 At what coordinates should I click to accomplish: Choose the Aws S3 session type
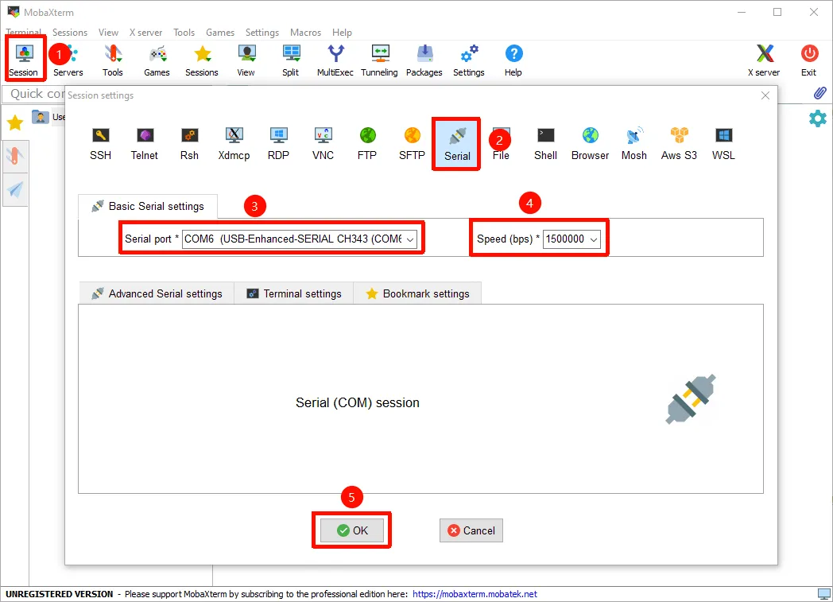coord(679,143)
